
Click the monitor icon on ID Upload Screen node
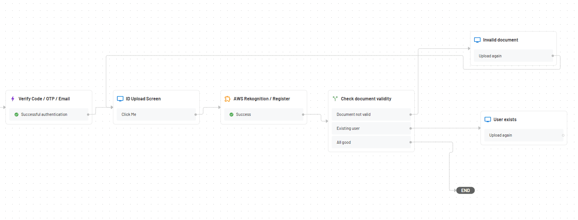coord(120,98)
